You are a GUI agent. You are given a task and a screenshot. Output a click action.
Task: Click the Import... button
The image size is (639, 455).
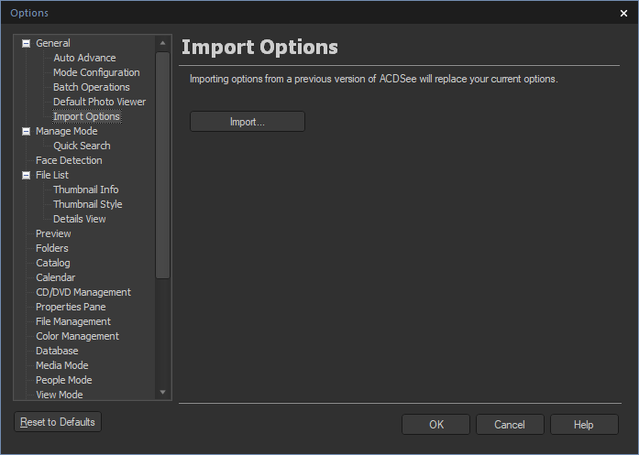248,122
